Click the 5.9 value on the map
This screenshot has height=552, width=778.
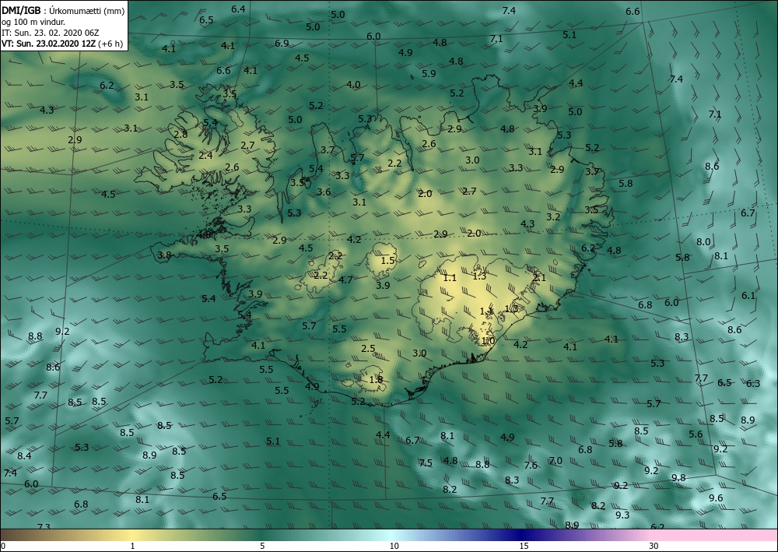[429, 74]
